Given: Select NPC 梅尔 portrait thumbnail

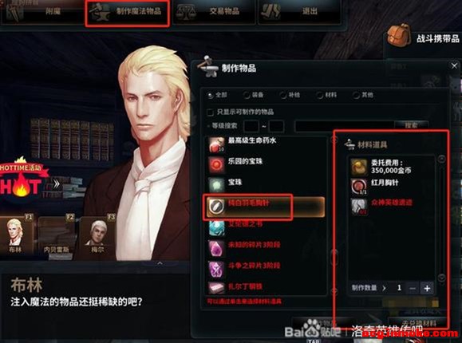Looking at the screenshot, I should point(97,236).
